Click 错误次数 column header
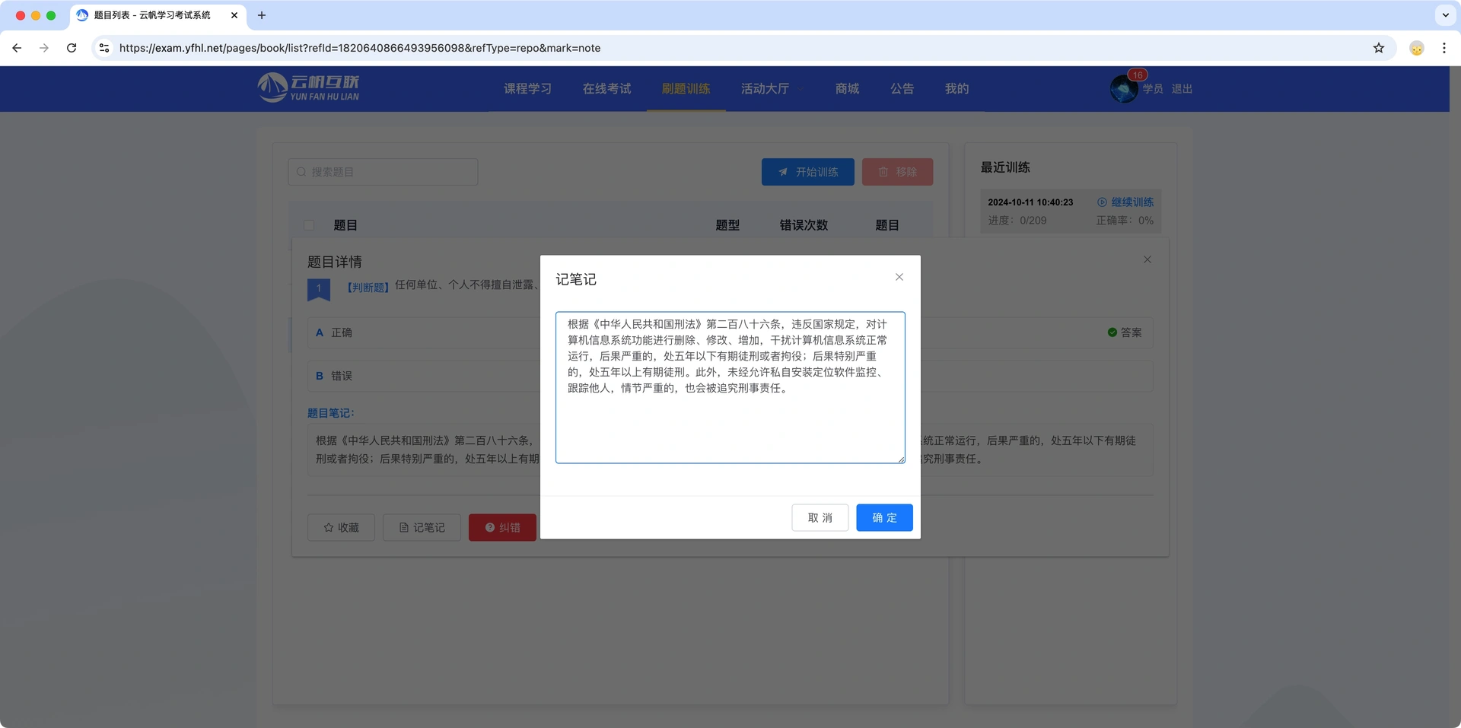 pyautogui.click(x=804, y=225)
